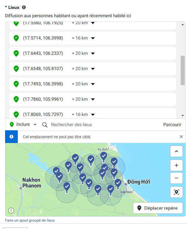This screenshot has width=187, height=229.
Task: Open the map info circle icon
Action: pyautogui.click(x=11, y=211)
